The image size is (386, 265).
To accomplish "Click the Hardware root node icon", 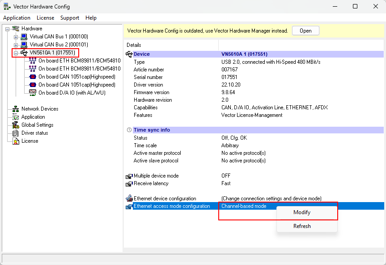I will tap(16, 29).
